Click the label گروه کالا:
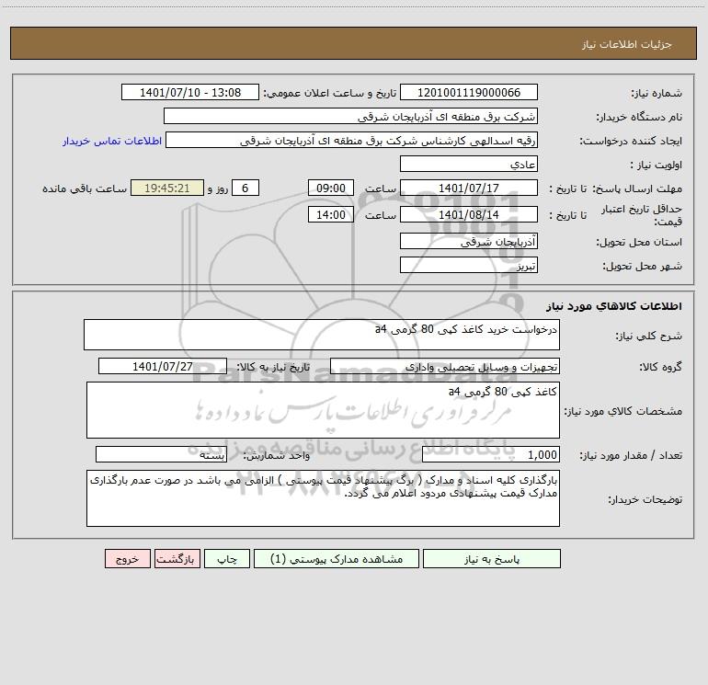708x685 pixels. (x=660, y=367)
